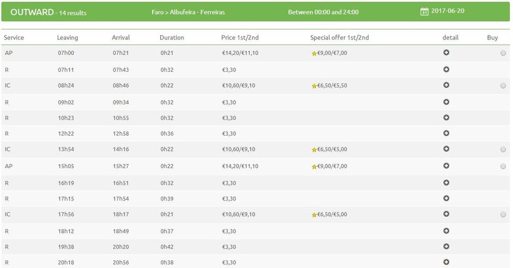Expand details for the 20h18 R train

pyautogui.click(x=446, y=262)
